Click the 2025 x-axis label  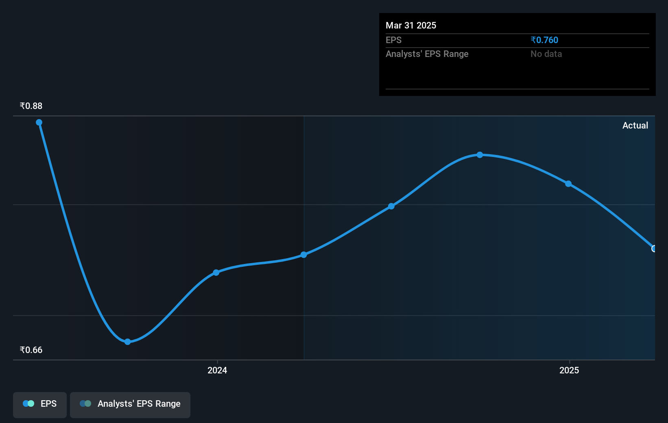click(569, 370)
